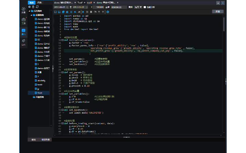Open the output tab in the bottom panel

click(33, 140)
